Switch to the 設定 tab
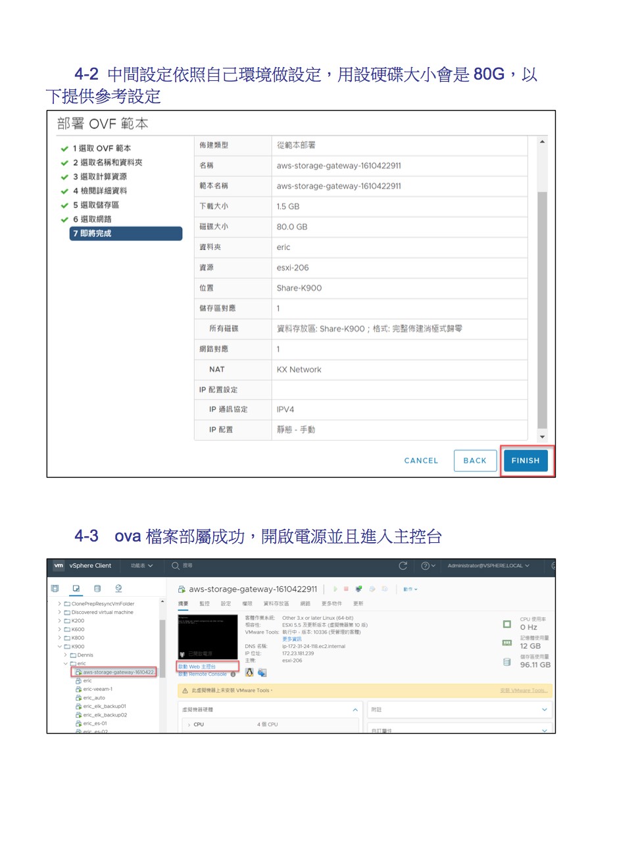Image resolution: width=638 pixels, height=858 pixels. pyautogui.click(x=226, y=603)
